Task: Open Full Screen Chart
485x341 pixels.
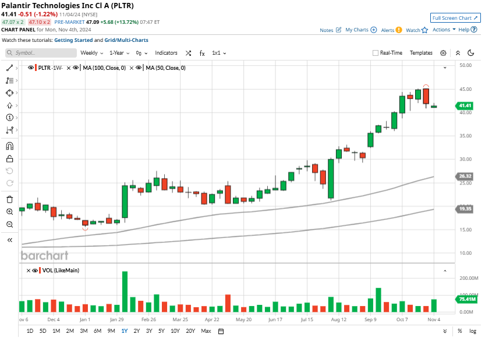Action: (455, 18)
